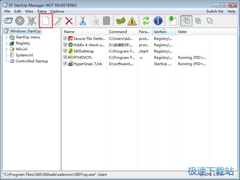240x180 pixels.
Task: Click HyperSnap's Running (PID=... state cell
Action: tap(192, 64)
